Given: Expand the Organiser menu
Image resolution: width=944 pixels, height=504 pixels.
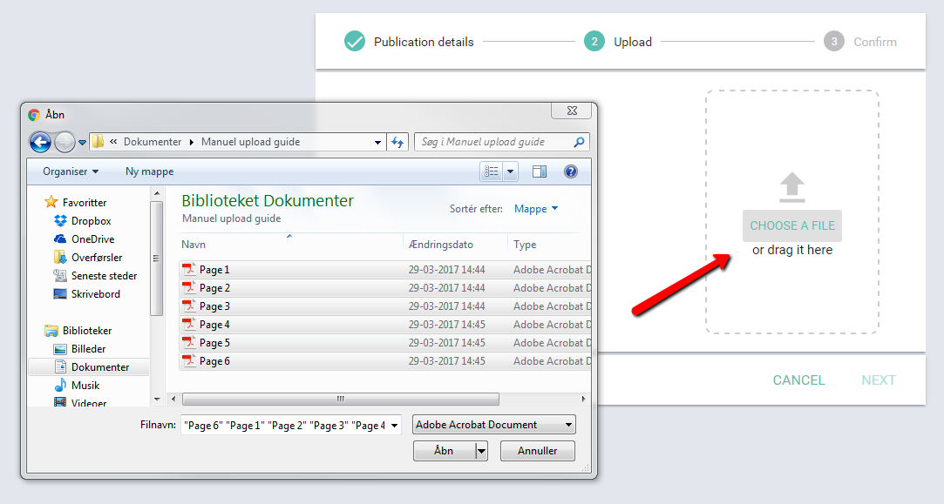Looking at the screenshot, I should 71,171.
